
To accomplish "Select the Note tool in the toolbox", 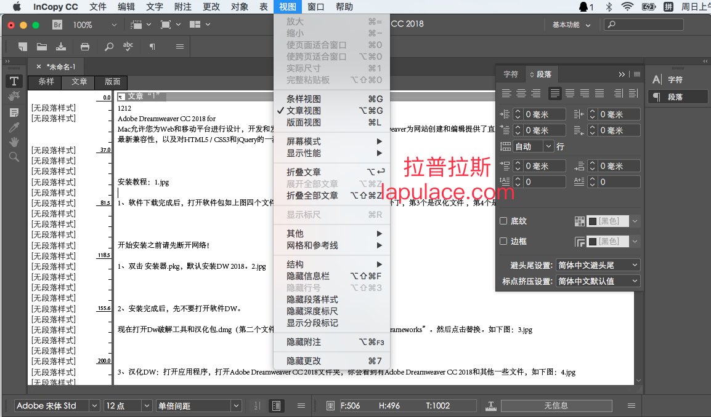I will tap(14, 113).
